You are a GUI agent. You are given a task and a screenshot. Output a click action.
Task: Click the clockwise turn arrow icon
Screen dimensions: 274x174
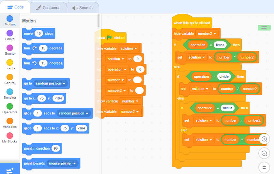(35, 48)
